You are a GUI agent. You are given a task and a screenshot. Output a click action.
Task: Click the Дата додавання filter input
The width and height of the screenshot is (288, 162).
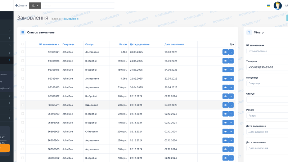point(267,132)
